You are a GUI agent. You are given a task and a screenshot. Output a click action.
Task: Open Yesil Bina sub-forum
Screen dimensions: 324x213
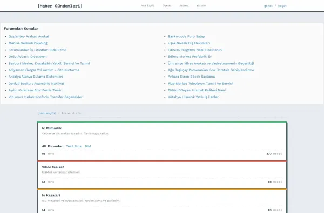pos(74,146)
